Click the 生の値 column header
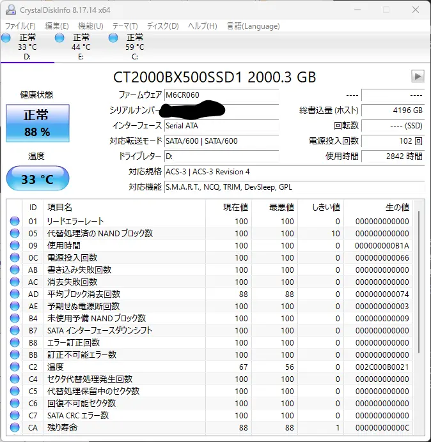Screen dimensions: 431x442 point(378,208)
